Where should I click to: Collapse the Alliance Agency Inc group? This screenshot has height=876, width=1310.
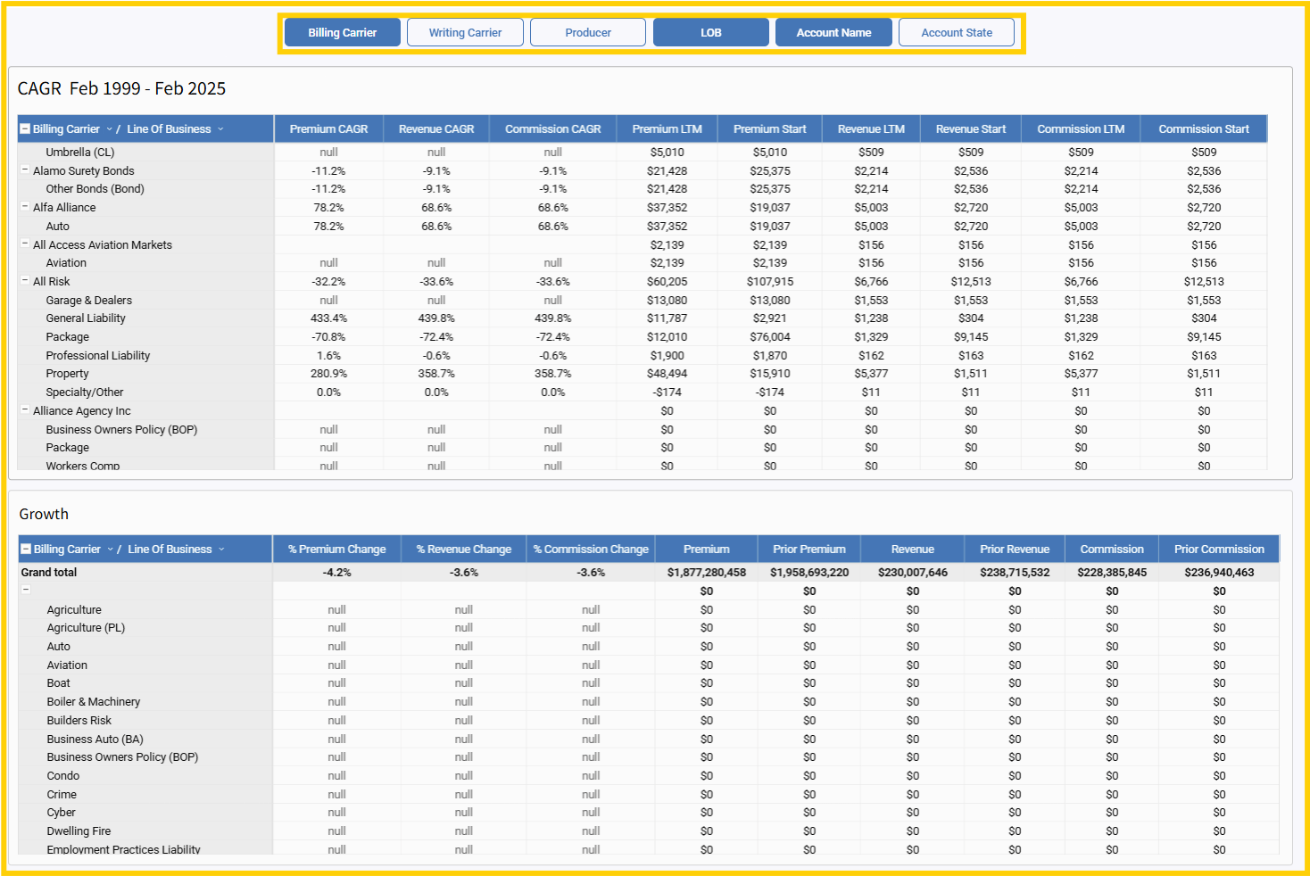tap(25, 410)
